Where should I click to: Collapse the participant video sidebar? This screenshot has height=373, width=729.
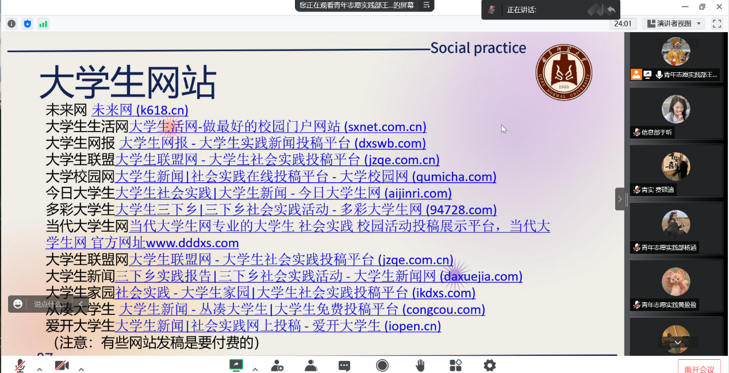pos(620,199)
